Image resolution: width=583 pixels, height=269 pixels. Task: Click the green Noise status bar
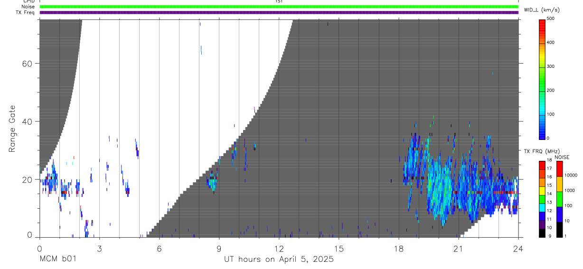279,7
